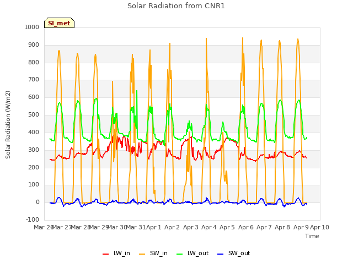Click the Apr 2 x-axis tick label
Screen dimensions: 353x264
(x=172, y=227)
